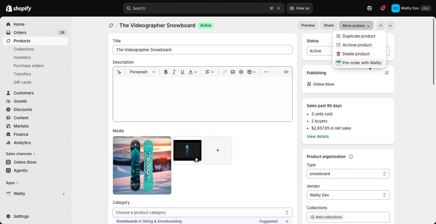The width and height of the screenshot is (436, 224).
Task: Choose Delete product from menu
Action: [359, 54]
